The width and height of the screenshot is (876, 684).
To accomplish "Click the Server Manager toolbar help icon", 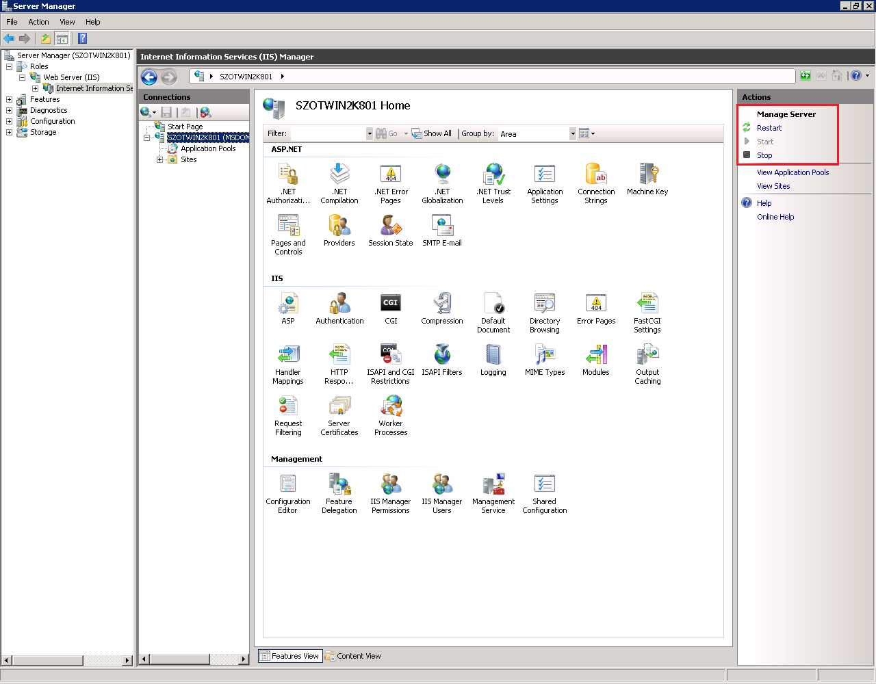I will click(82, 38).
